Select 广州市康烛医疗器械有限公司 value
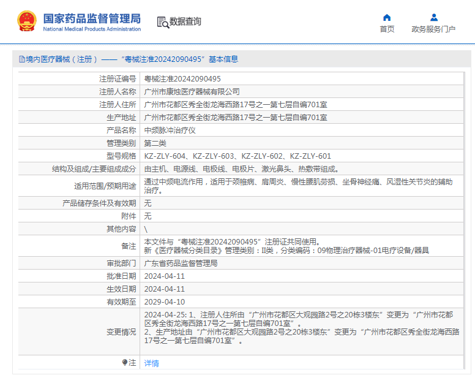Screen dimensions: 475x375 pyautogui.click(x=192, y=91)
